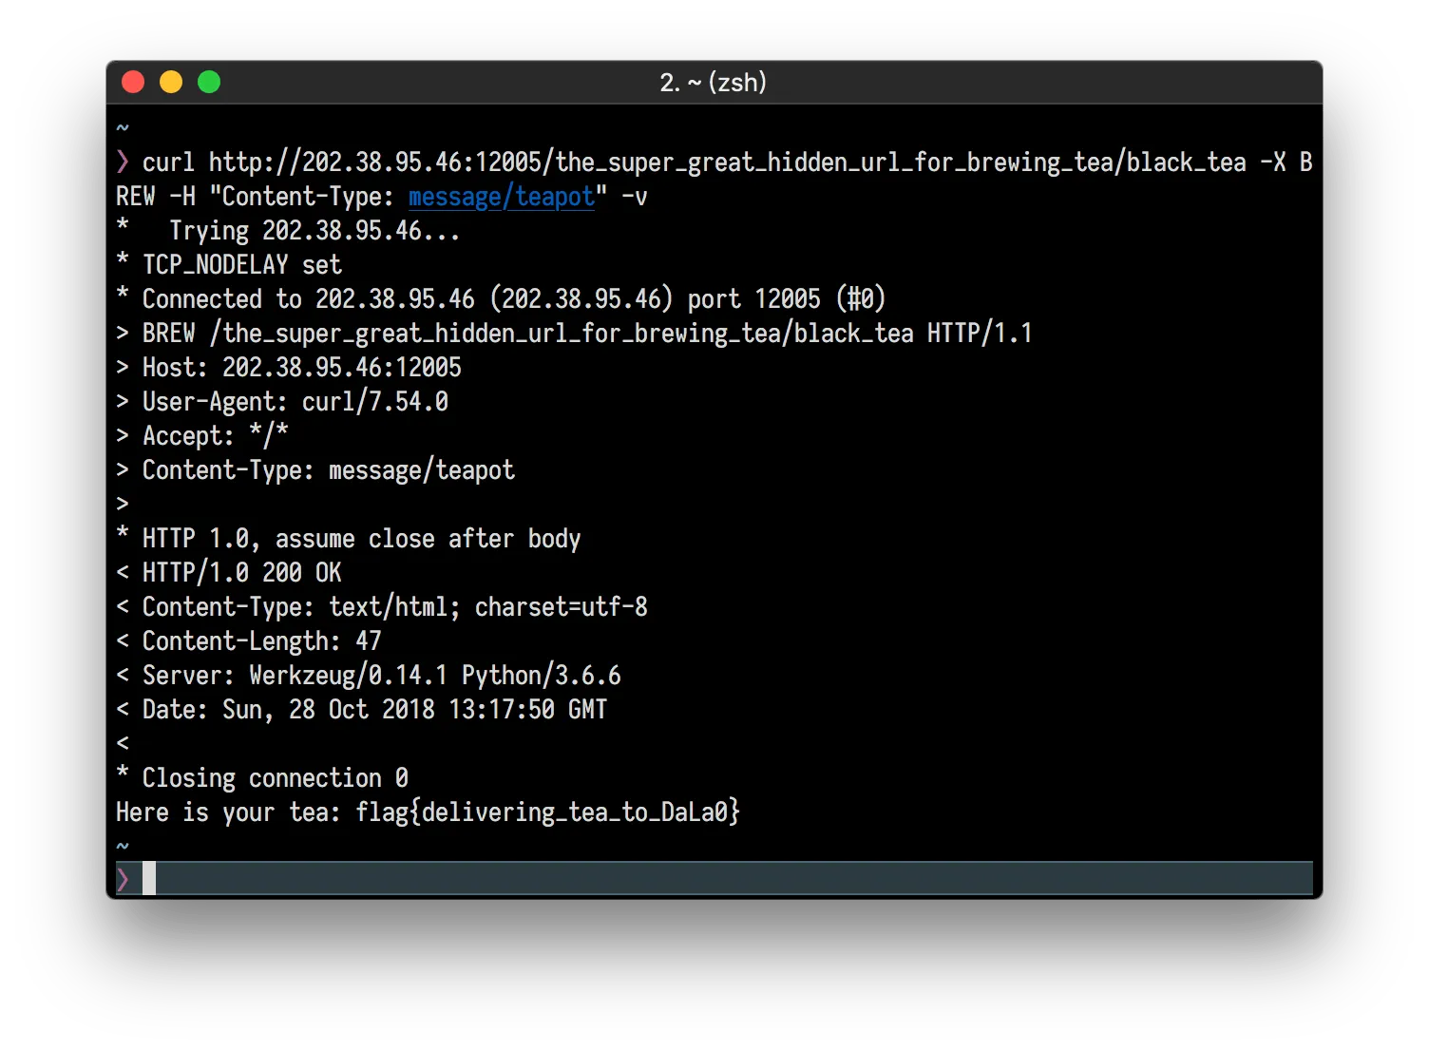The width and height of the screenshot is (1429, 1051).
Task: Click the "TCP_NODELAY set" line
Action: point(241,265)
